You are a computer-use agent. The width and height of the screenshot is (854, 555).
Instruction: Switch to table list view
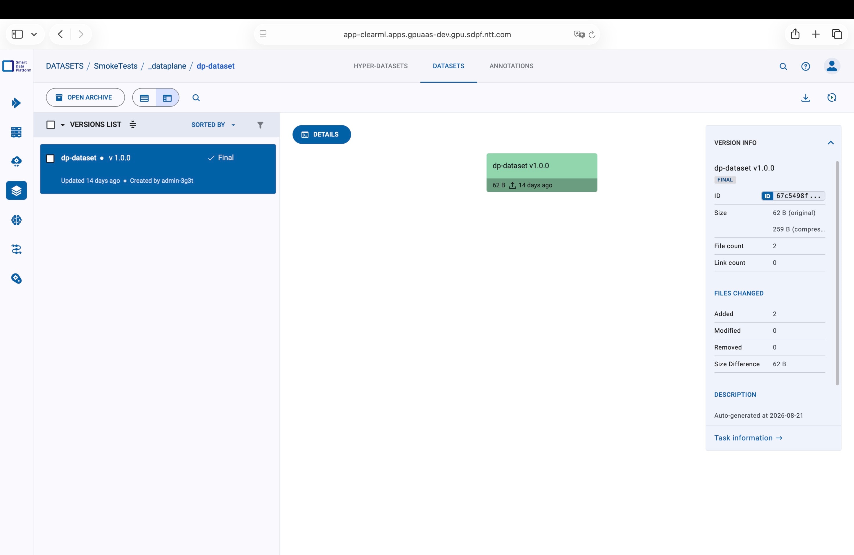pos(144,98)
